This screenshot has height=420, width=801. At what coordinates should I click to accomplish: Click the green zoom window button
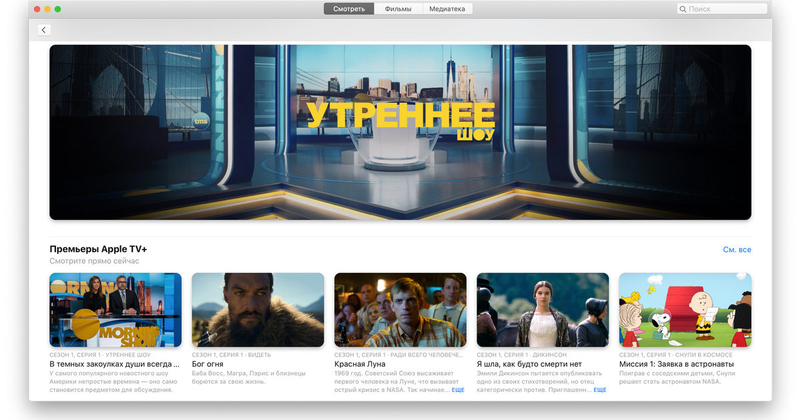pyautogui.click(x=57, y=9)
